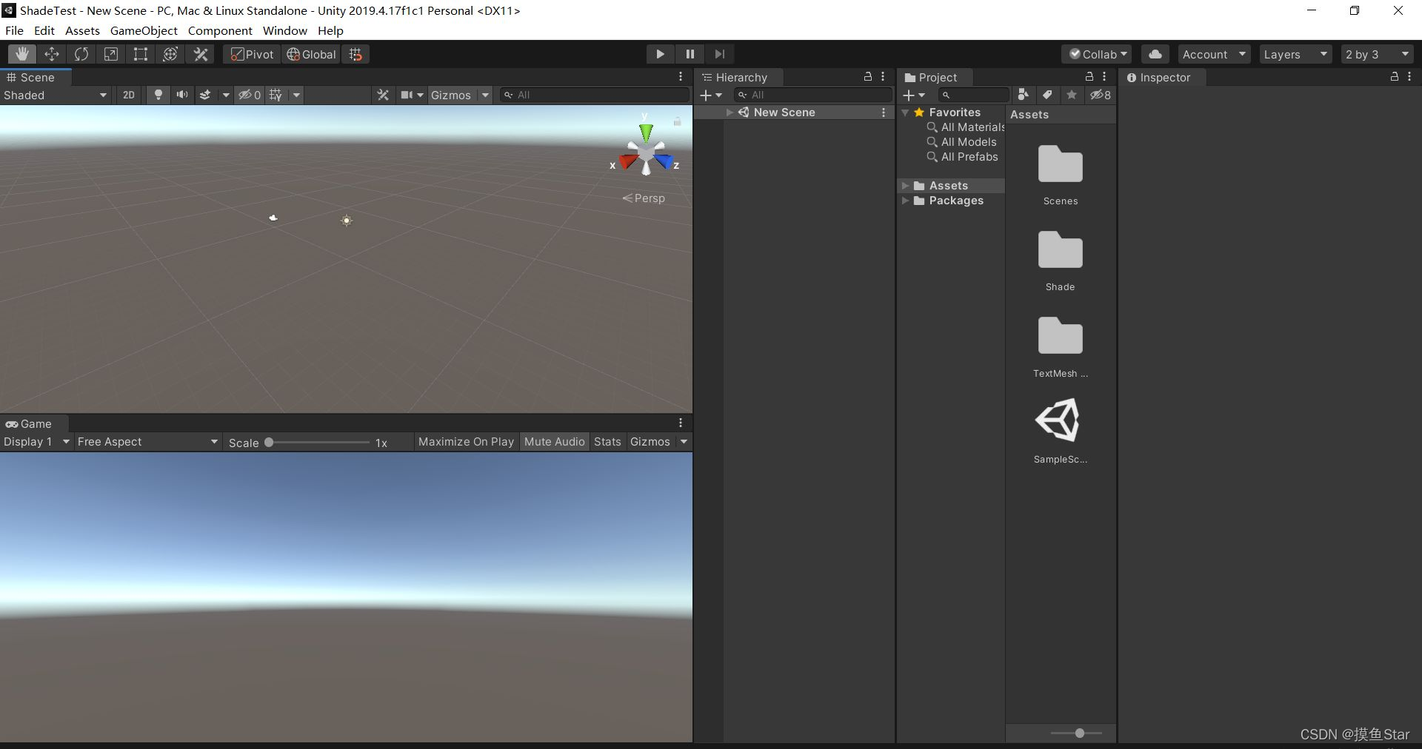This screenshot has height=749, width=1422.
Task: Open the Shaded draw mode dropdown
Action: tap(56, 95)
